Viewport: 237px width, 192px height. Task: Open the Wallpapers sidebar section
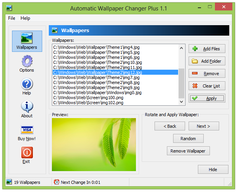(x=27, y=41)
